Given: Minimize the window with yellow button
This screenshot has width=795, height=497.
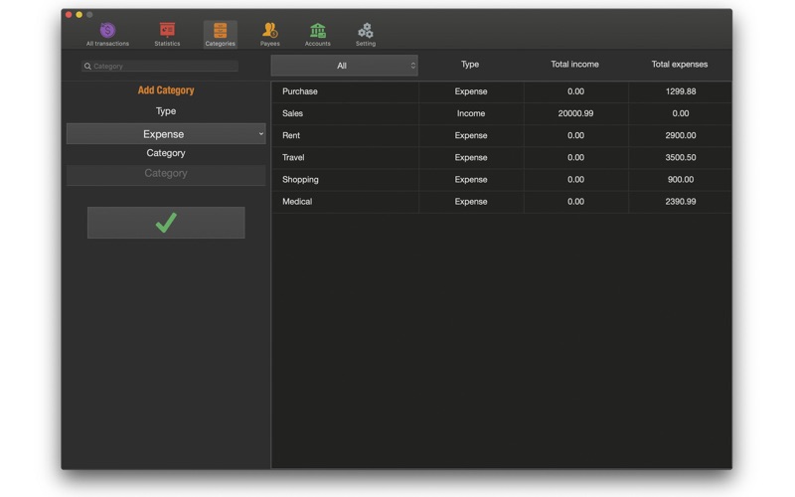Looking at the screenshot, I should point(79,15).
